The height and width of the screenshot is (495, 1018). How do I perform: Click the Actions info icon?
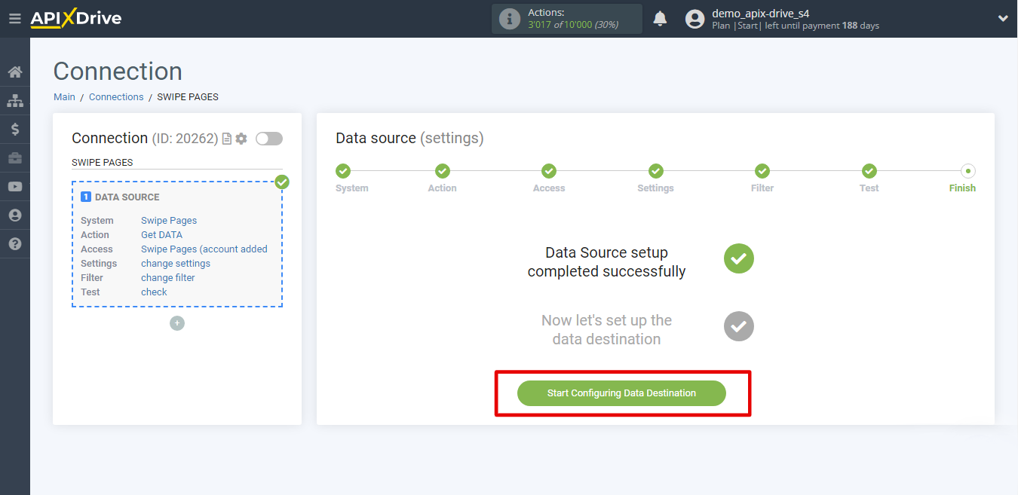tap(511, 19)
